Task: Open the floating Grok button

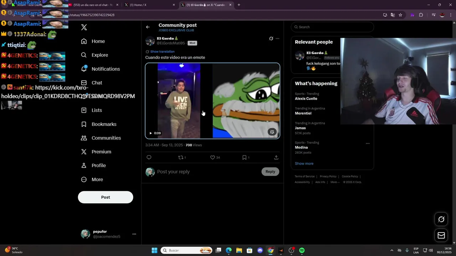Action: pos(441,219)
